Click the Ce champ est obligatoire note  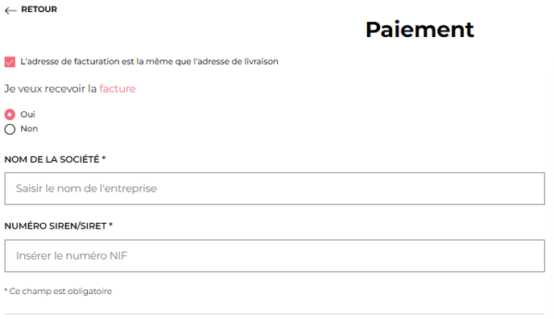[x=58, y=291]
